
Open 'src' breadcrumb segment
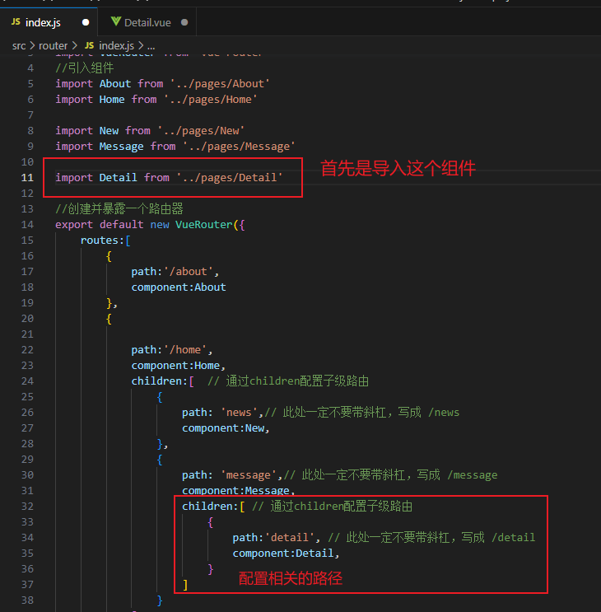tap(19, 45)
